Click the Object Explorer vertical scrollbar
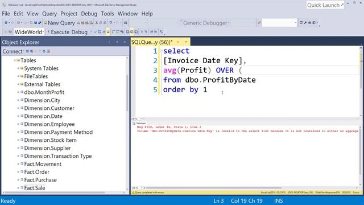The image size is (364, 205). [x=127, y=93]
